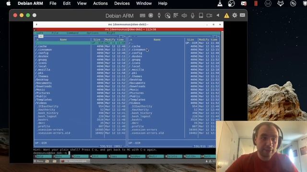Click the yellow warning triangle icon
Viewport: 307px width, 172px height.
226,16
